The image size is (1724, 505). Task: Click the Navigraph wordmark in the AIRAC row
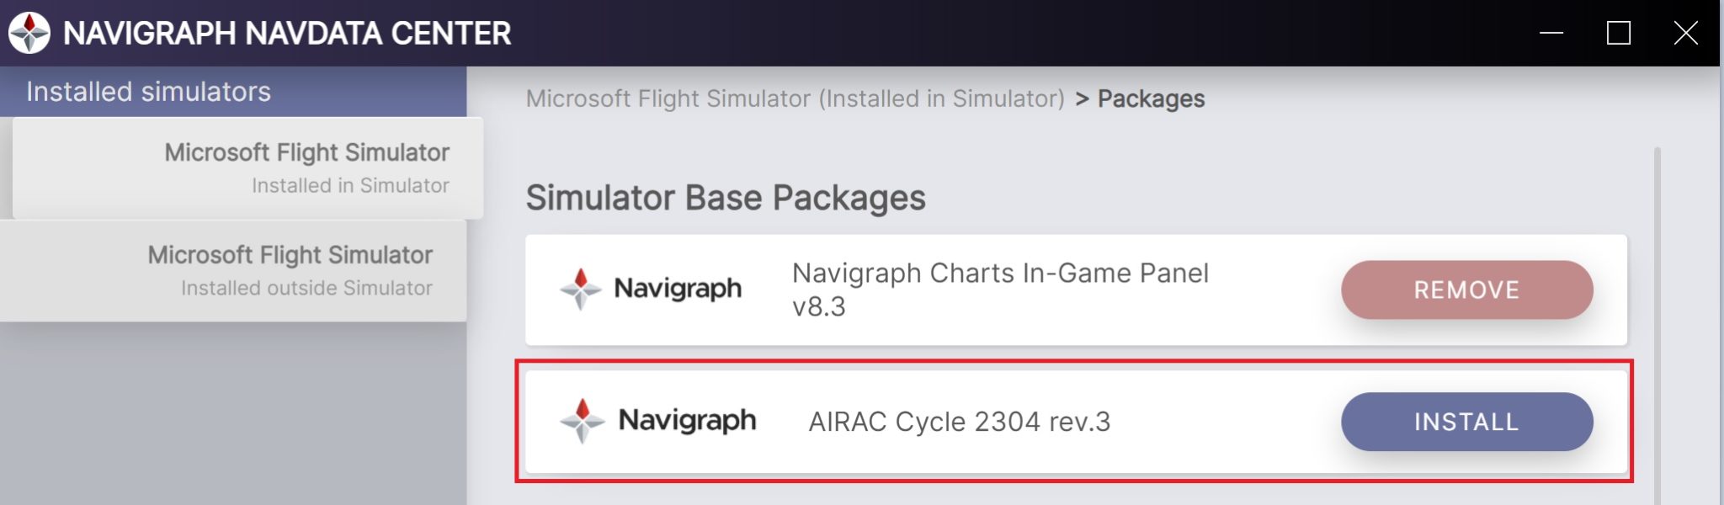coord(687,420)
